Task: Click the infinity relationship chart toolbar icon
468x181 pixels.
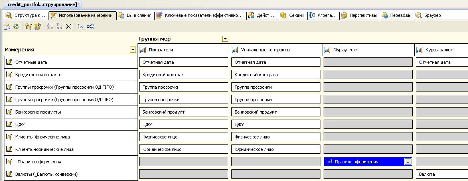Action: click(x=81, y=26)
